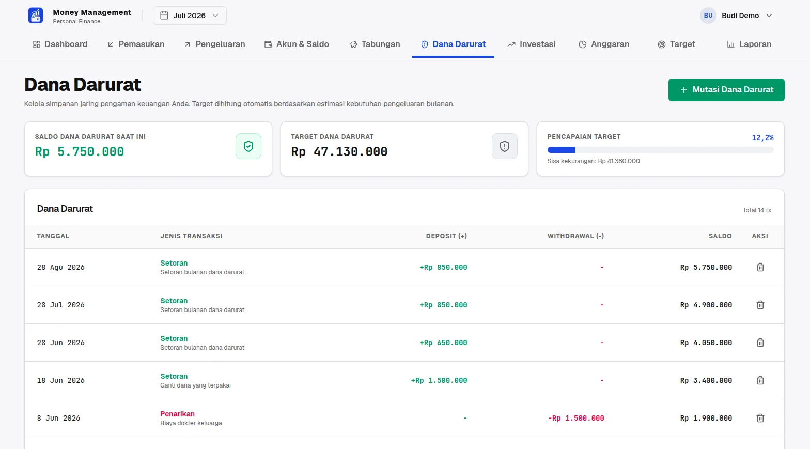This screenshot has width=810, height=449.
Task: Click the Mutasi Dana Darurat button
Action: pos(726,90)
